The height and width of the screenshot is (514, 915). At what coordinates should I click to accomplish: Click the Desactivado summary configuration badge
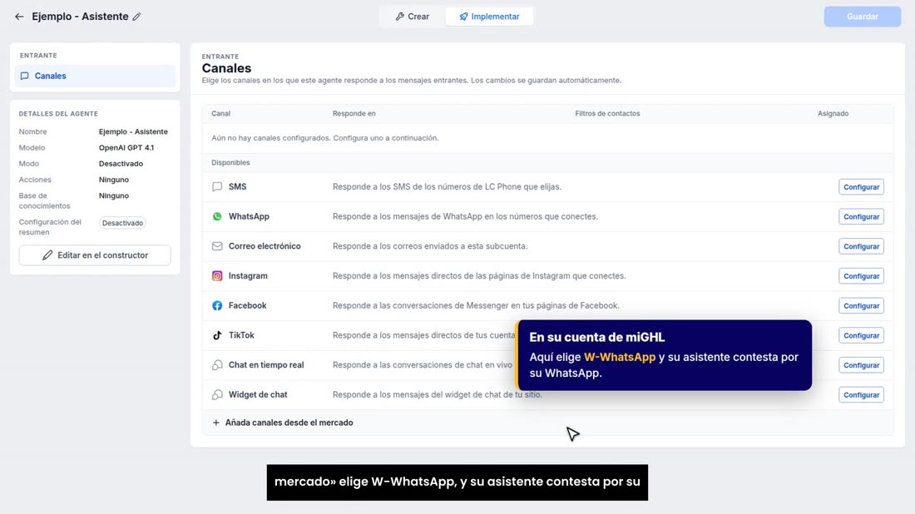click(x=122, y=223)
